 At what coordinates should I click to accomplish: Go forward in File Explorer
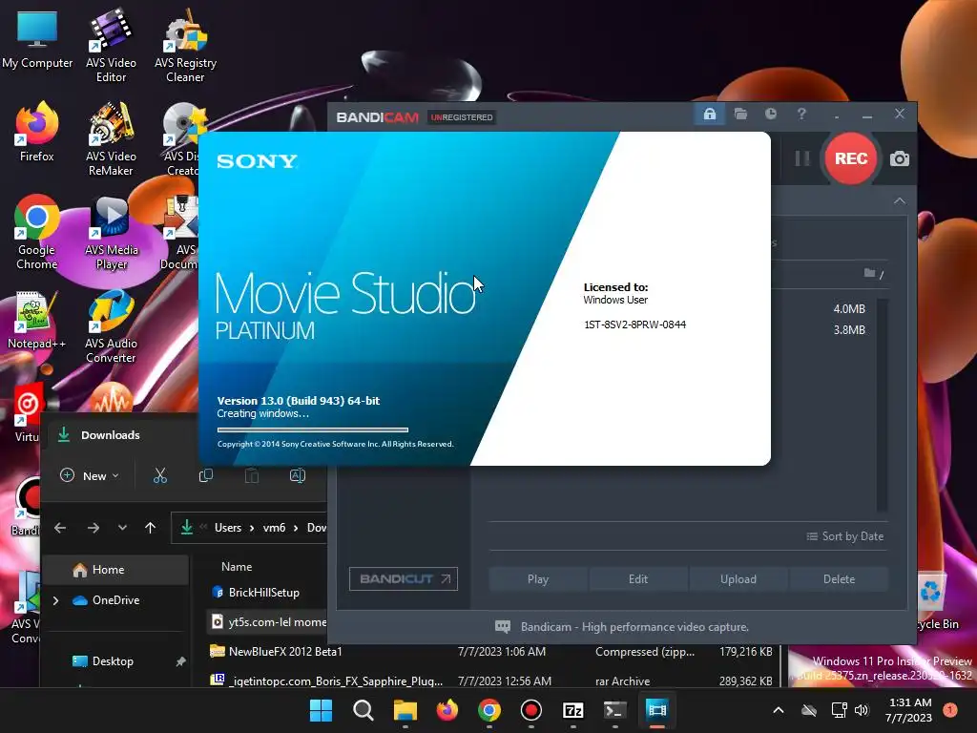coord(94,528)
